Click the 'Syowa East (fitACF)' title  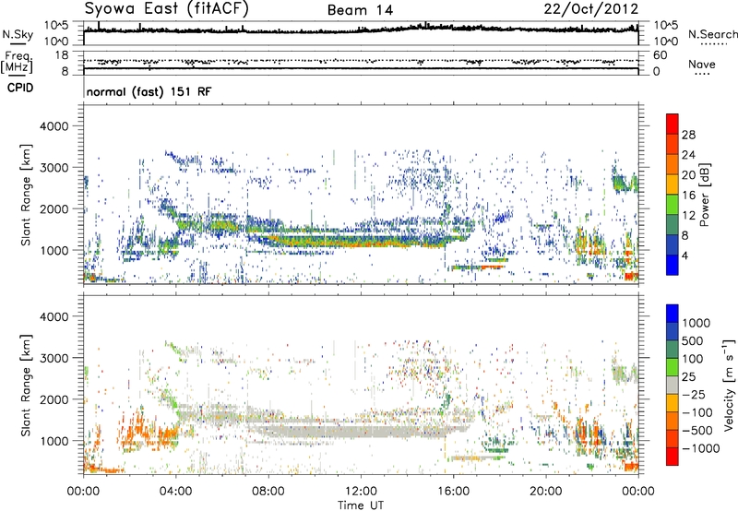pos(167,9)
